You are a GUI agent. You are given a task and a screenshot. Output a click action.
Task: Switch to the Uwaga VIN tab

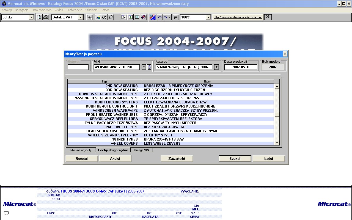click(141, 150)
